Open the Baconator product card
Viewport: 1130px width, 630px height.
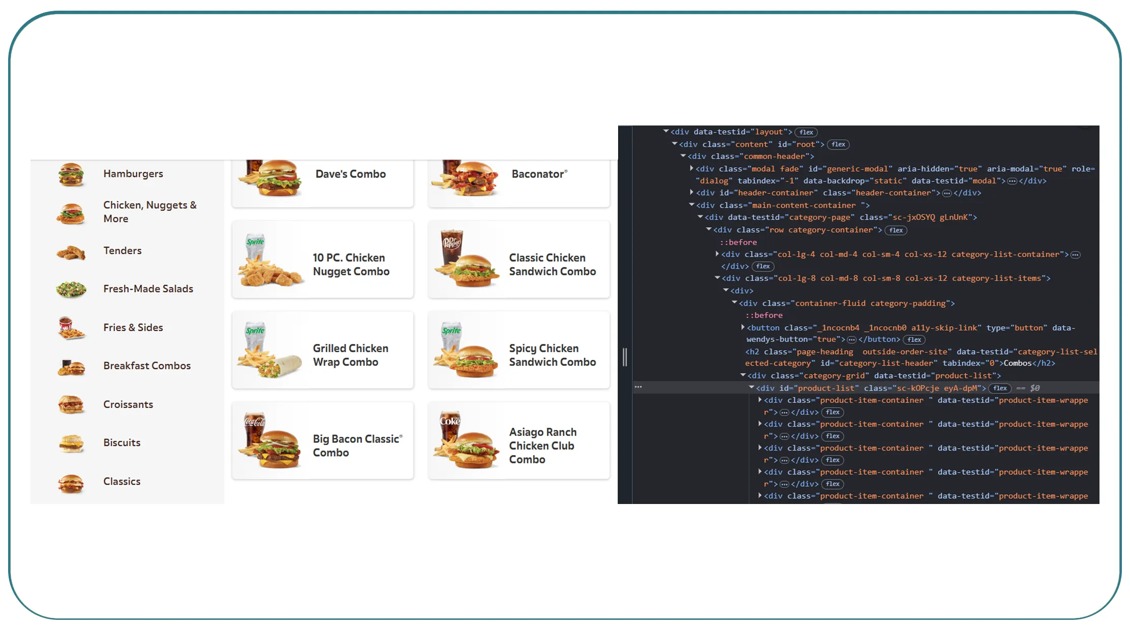[x=518, y=182]
